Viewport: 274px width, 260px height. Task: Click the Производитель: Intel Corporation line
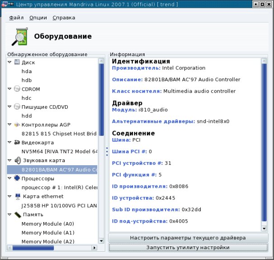click(x=159, y=68)
